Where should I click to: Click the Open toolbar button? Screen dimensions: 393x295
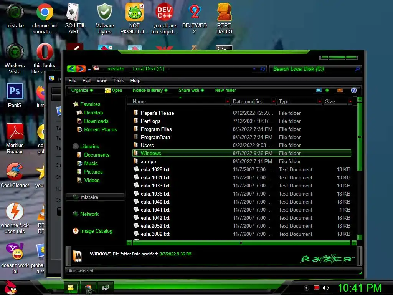(x=114, y=90)
